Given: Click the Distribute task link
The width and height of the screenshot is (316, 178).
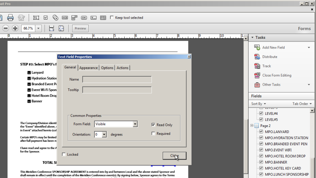Looking at the screenshot, I should [x=270, y=57].
